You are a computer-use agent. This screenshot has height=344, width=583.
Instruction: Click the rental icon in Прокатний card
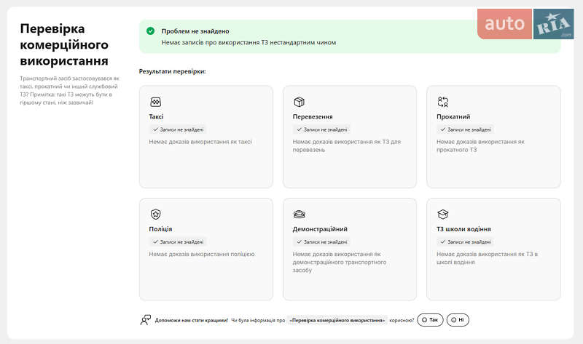coord(442,103)
